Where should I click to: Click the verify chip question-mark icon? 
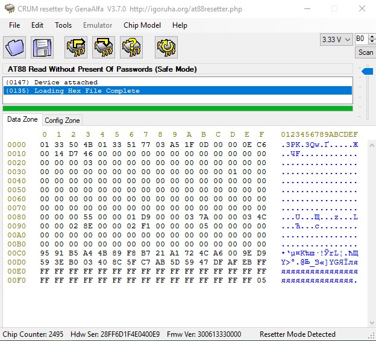tap(131, 47)
